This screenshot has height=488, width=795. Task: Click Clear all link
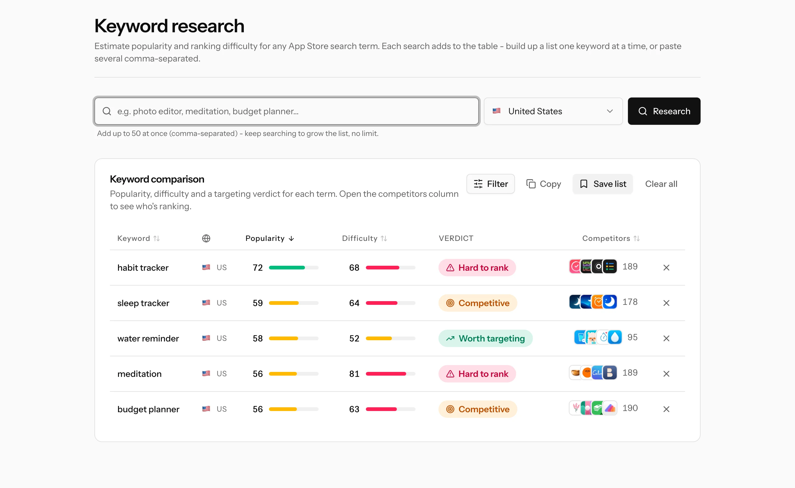click(x=661, y=184)
